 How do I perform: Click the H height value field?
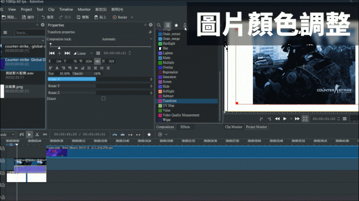[x=111, y=61]
